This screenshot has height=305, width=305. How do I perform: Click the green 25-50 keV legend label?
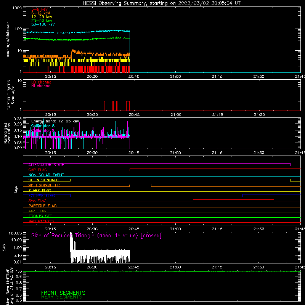(x=42, y=21)
